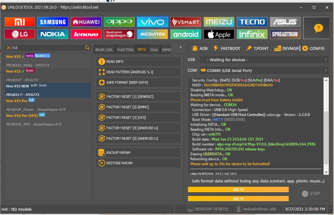The width and height of the screenshot is (334, 215).
Task: Click the DESKTOP-3E5B7SL status entry
Action: tap(208, 209)
